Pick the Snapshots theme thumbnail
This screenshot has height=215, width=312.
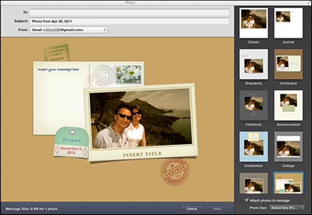[x=254, y=64]
